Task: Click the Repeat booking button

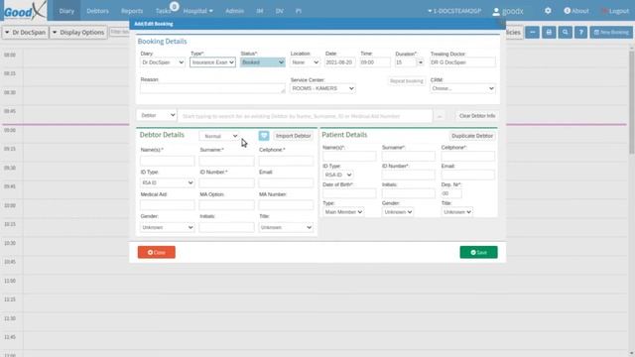Action: click(406, 81)
